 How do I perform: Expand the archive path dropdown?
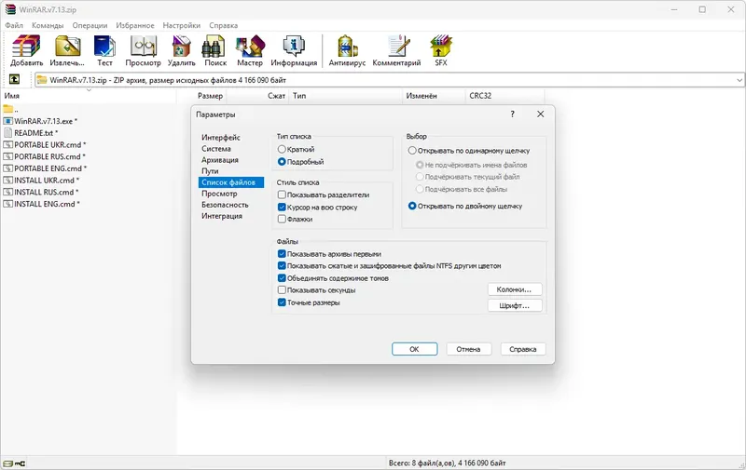point(739,80)
